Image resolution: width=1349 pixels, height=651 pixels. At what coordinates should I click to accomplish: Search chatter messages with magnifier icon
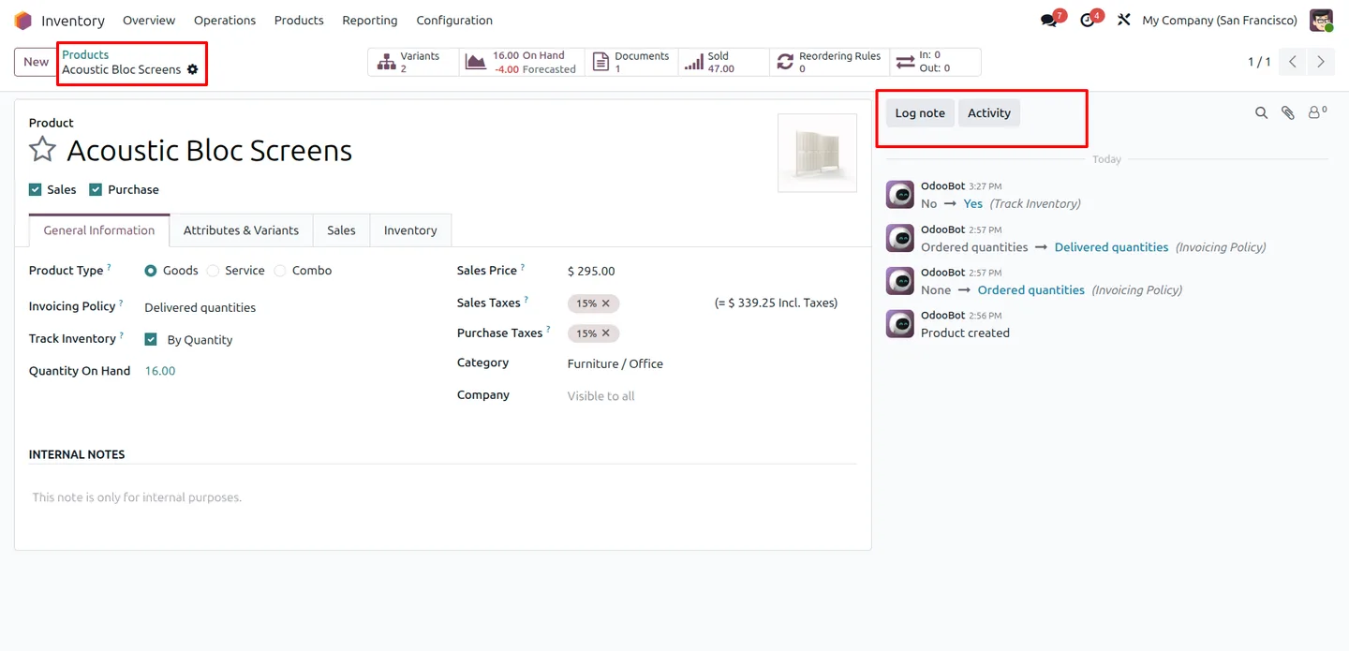click(x=1261, y=112)
